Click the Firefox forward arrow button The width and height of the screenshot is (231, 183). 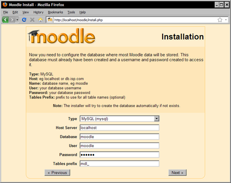(12, 20)
